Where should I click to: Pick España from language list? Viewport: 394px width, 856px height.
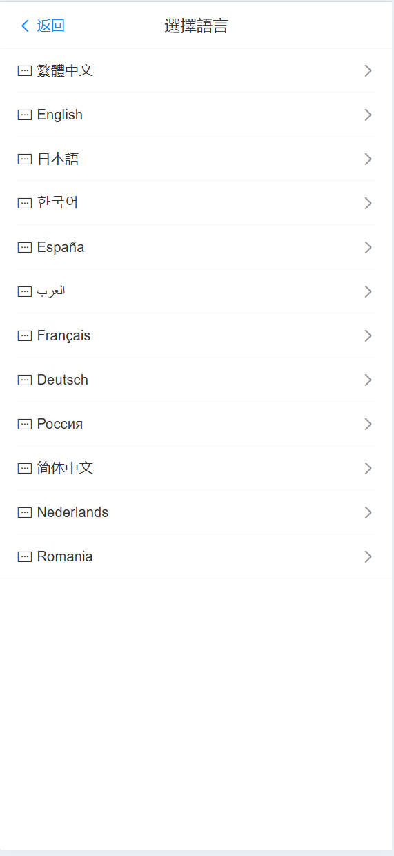tap(196, 247)
